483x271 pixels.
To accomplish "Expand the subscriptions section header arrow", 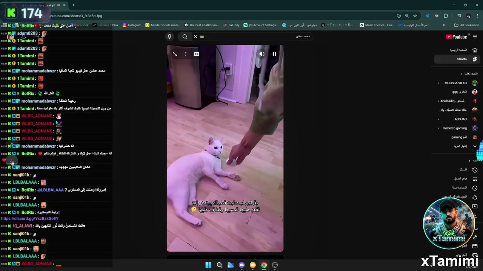I will (x=461, y=74).
